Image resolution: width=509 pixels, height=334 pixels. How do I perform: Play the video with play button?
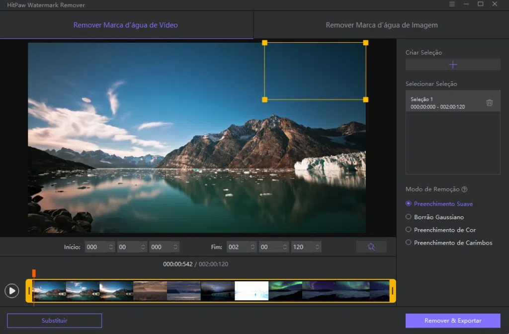[x=12, y=290]
